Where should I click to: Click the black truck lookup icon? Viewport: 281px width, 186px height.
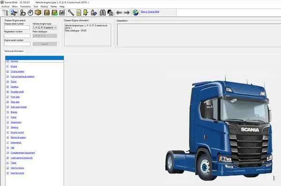coord(110,13)
